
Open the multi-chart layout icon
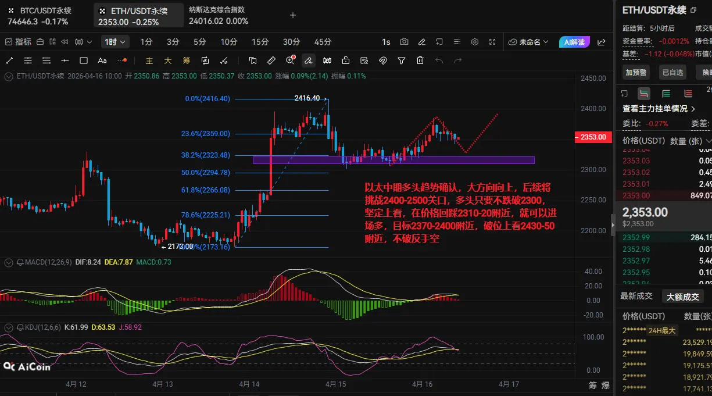tap(52, 42)
